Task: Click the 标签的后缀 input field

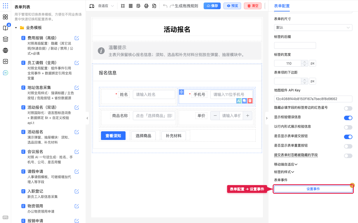Action: (295, 45)
